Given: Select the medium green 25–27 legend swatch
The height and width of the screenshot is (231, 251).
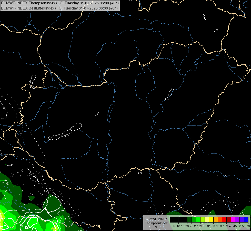Looking at the screenshot, I should [194, 219].
